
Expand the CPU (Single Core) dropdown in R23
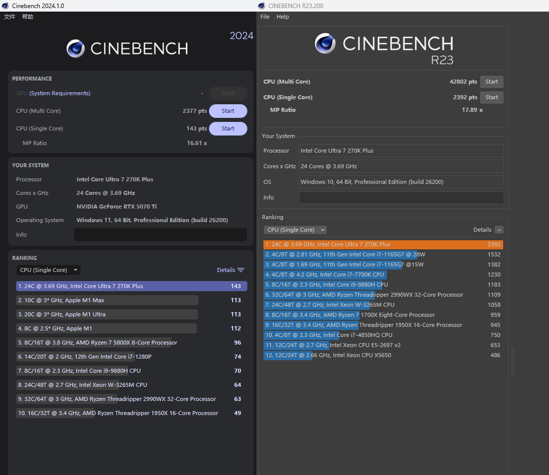295,230
